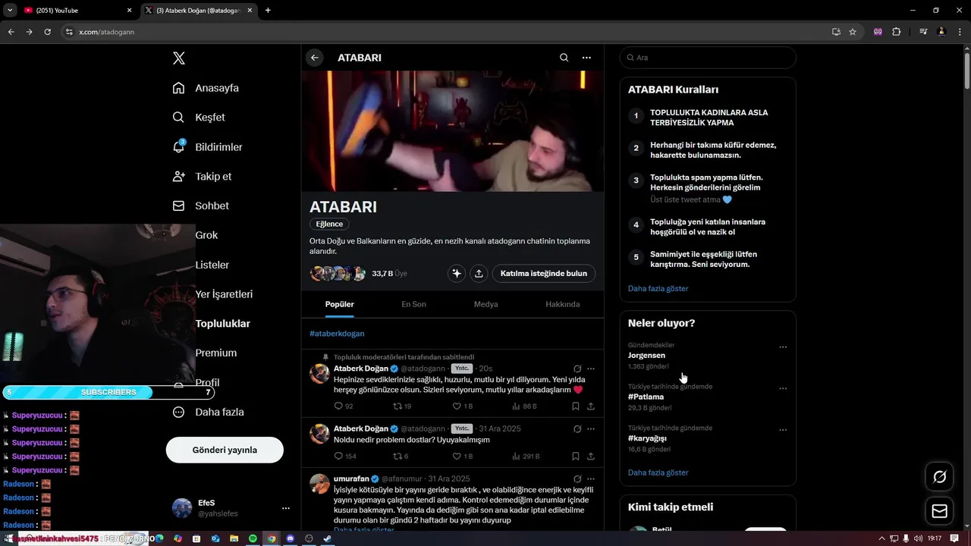
Task: Bookmark the pinned new-year post
Action: click(576, 406)
